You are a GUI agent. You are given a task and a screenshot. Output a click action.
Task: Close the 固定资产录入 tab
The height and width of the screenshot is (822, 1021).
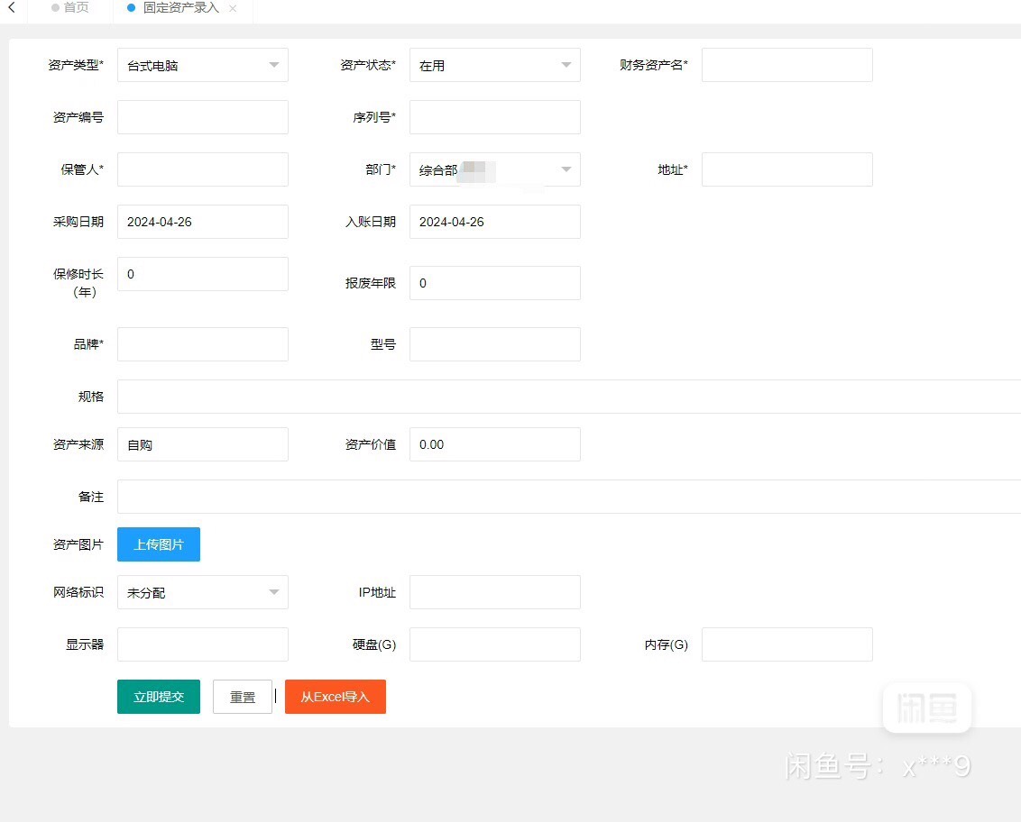pyautogui.click(x=233, y=8)
